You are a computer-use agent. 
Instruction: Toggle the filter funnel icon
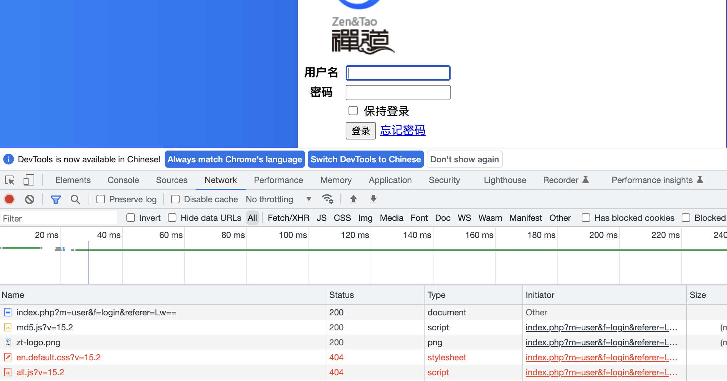click(56, 199)
